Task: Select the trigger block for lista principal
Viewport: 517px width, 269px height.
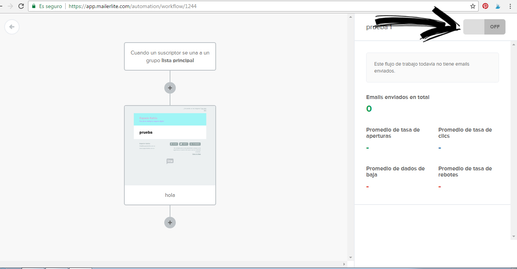Action: point(170,56)
